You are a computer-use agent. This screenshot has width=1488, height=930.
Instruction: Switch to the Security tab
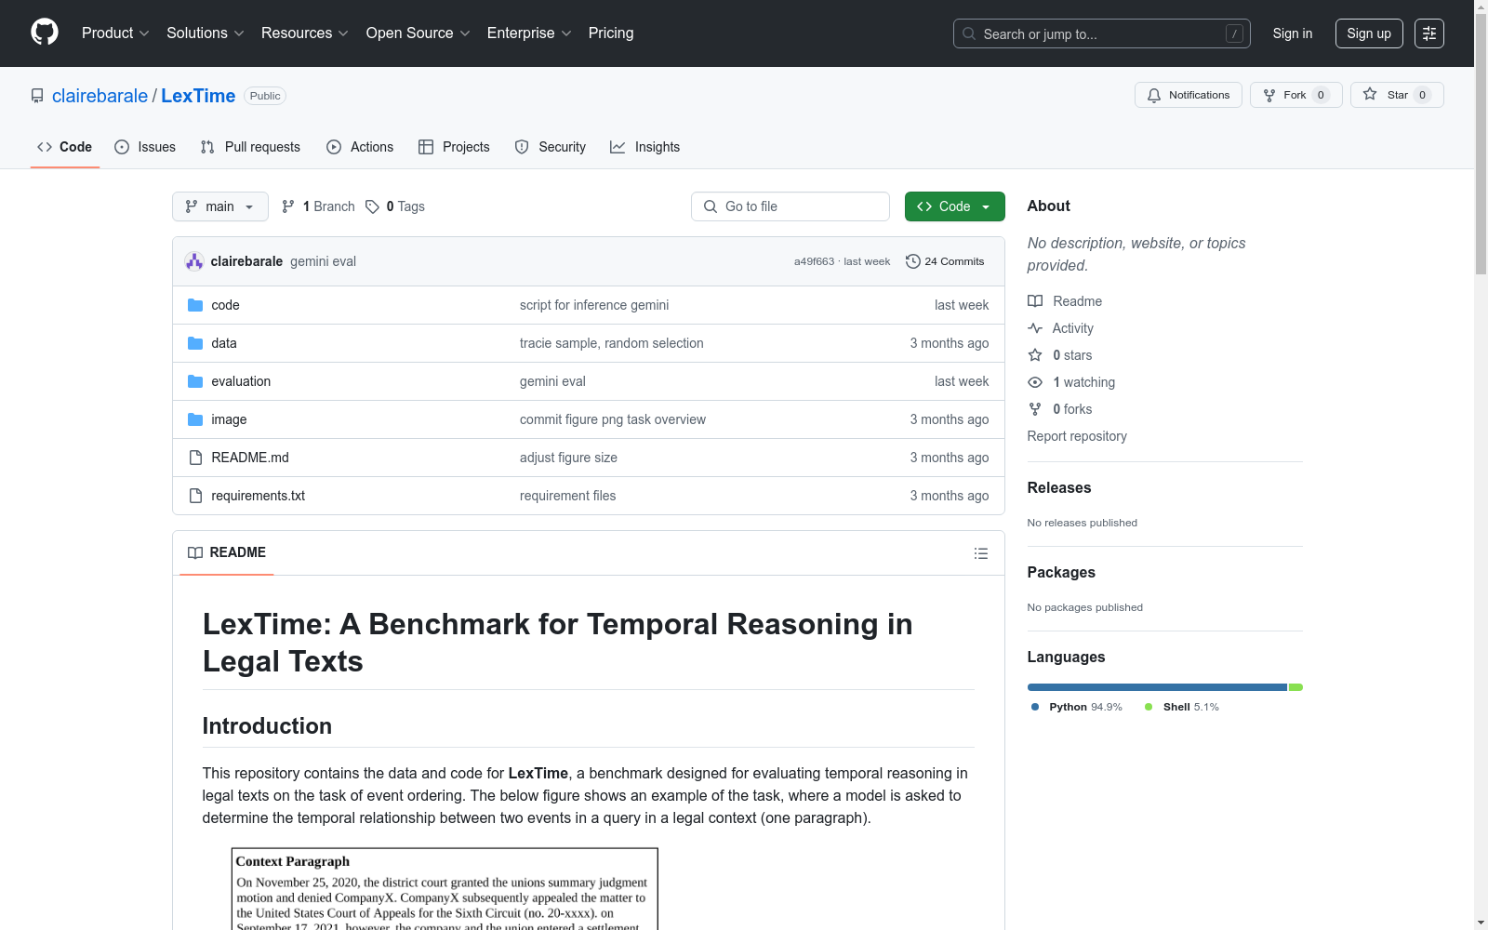pyautogui.click(x=551, y=147)
